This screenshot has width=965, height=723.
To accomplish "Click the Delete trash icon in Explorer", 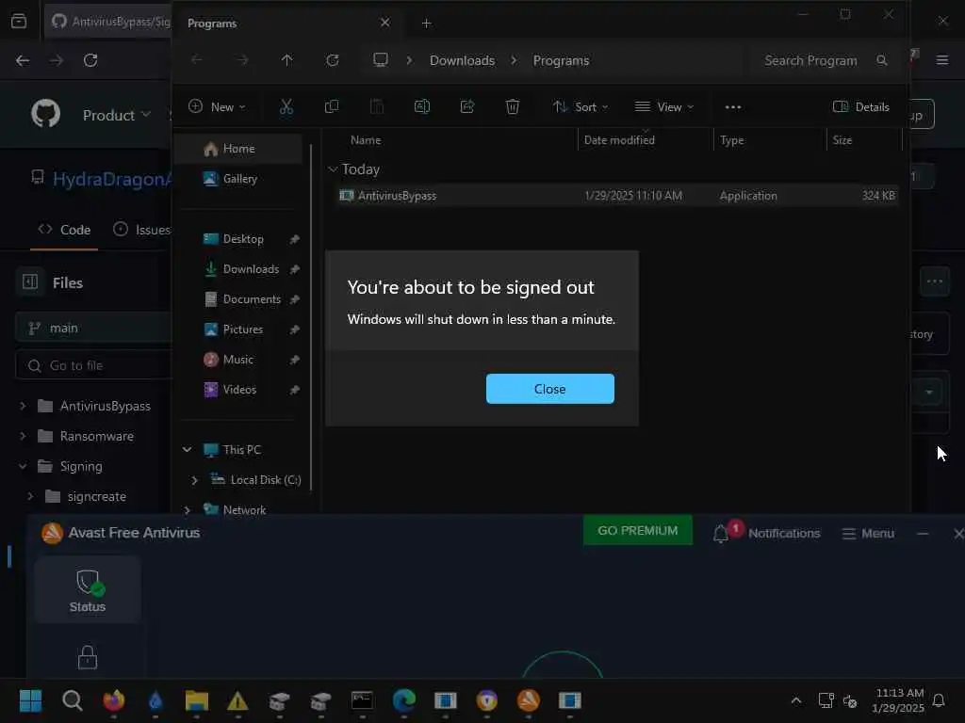I will 512,107.
